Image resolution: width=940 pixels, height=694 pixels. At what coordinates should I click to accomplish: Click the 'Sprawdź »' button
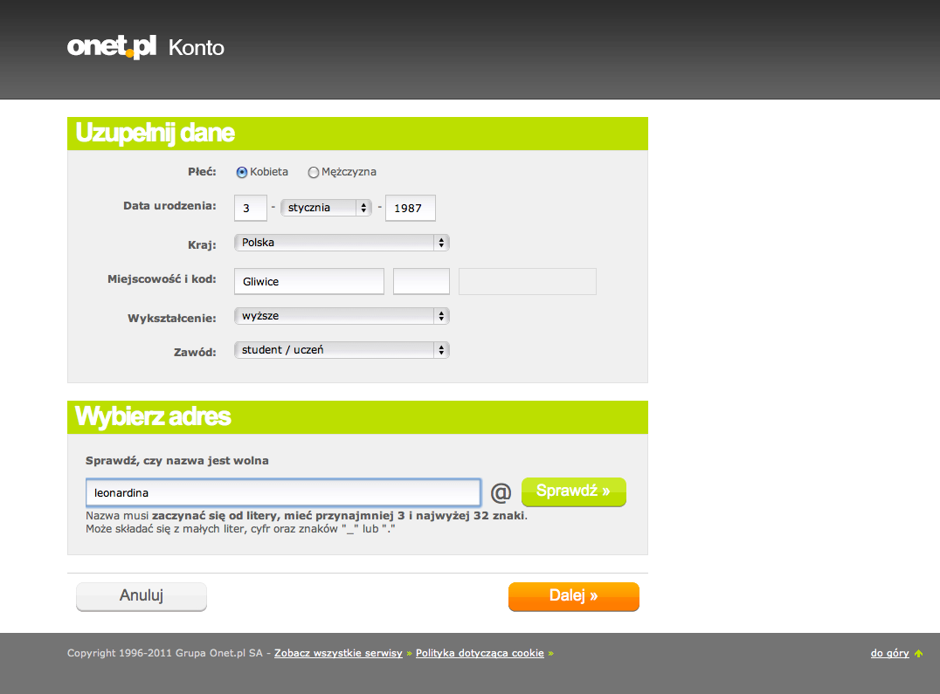tap(573, 491)
